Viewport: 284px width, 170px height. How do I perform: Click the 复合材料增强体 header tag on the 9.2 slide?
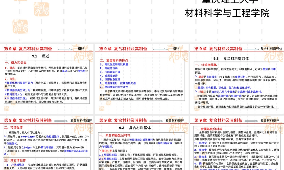(271, 49)
